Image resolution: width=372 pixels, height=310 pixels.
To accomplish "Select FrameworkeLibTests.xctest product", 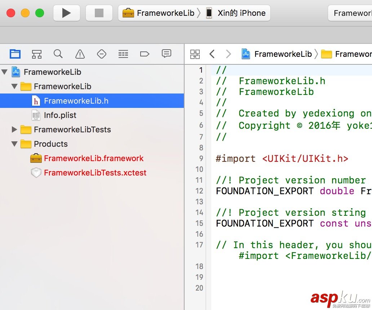I will pos(92,173).
